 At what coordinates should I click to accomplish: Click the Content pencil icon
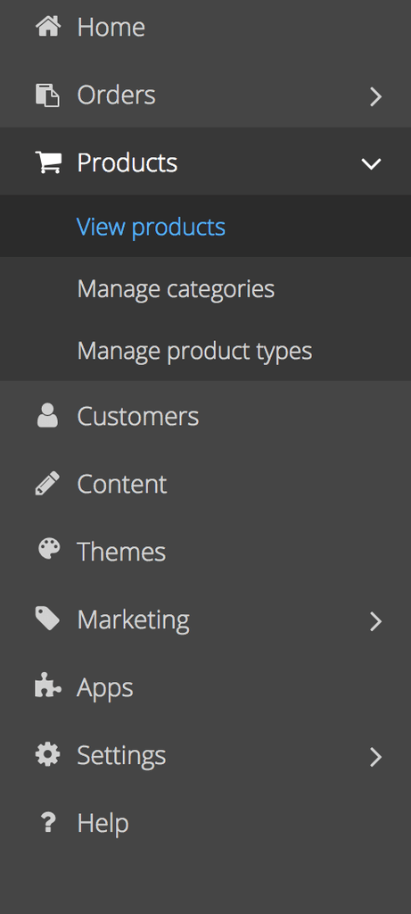pos(48,484)
